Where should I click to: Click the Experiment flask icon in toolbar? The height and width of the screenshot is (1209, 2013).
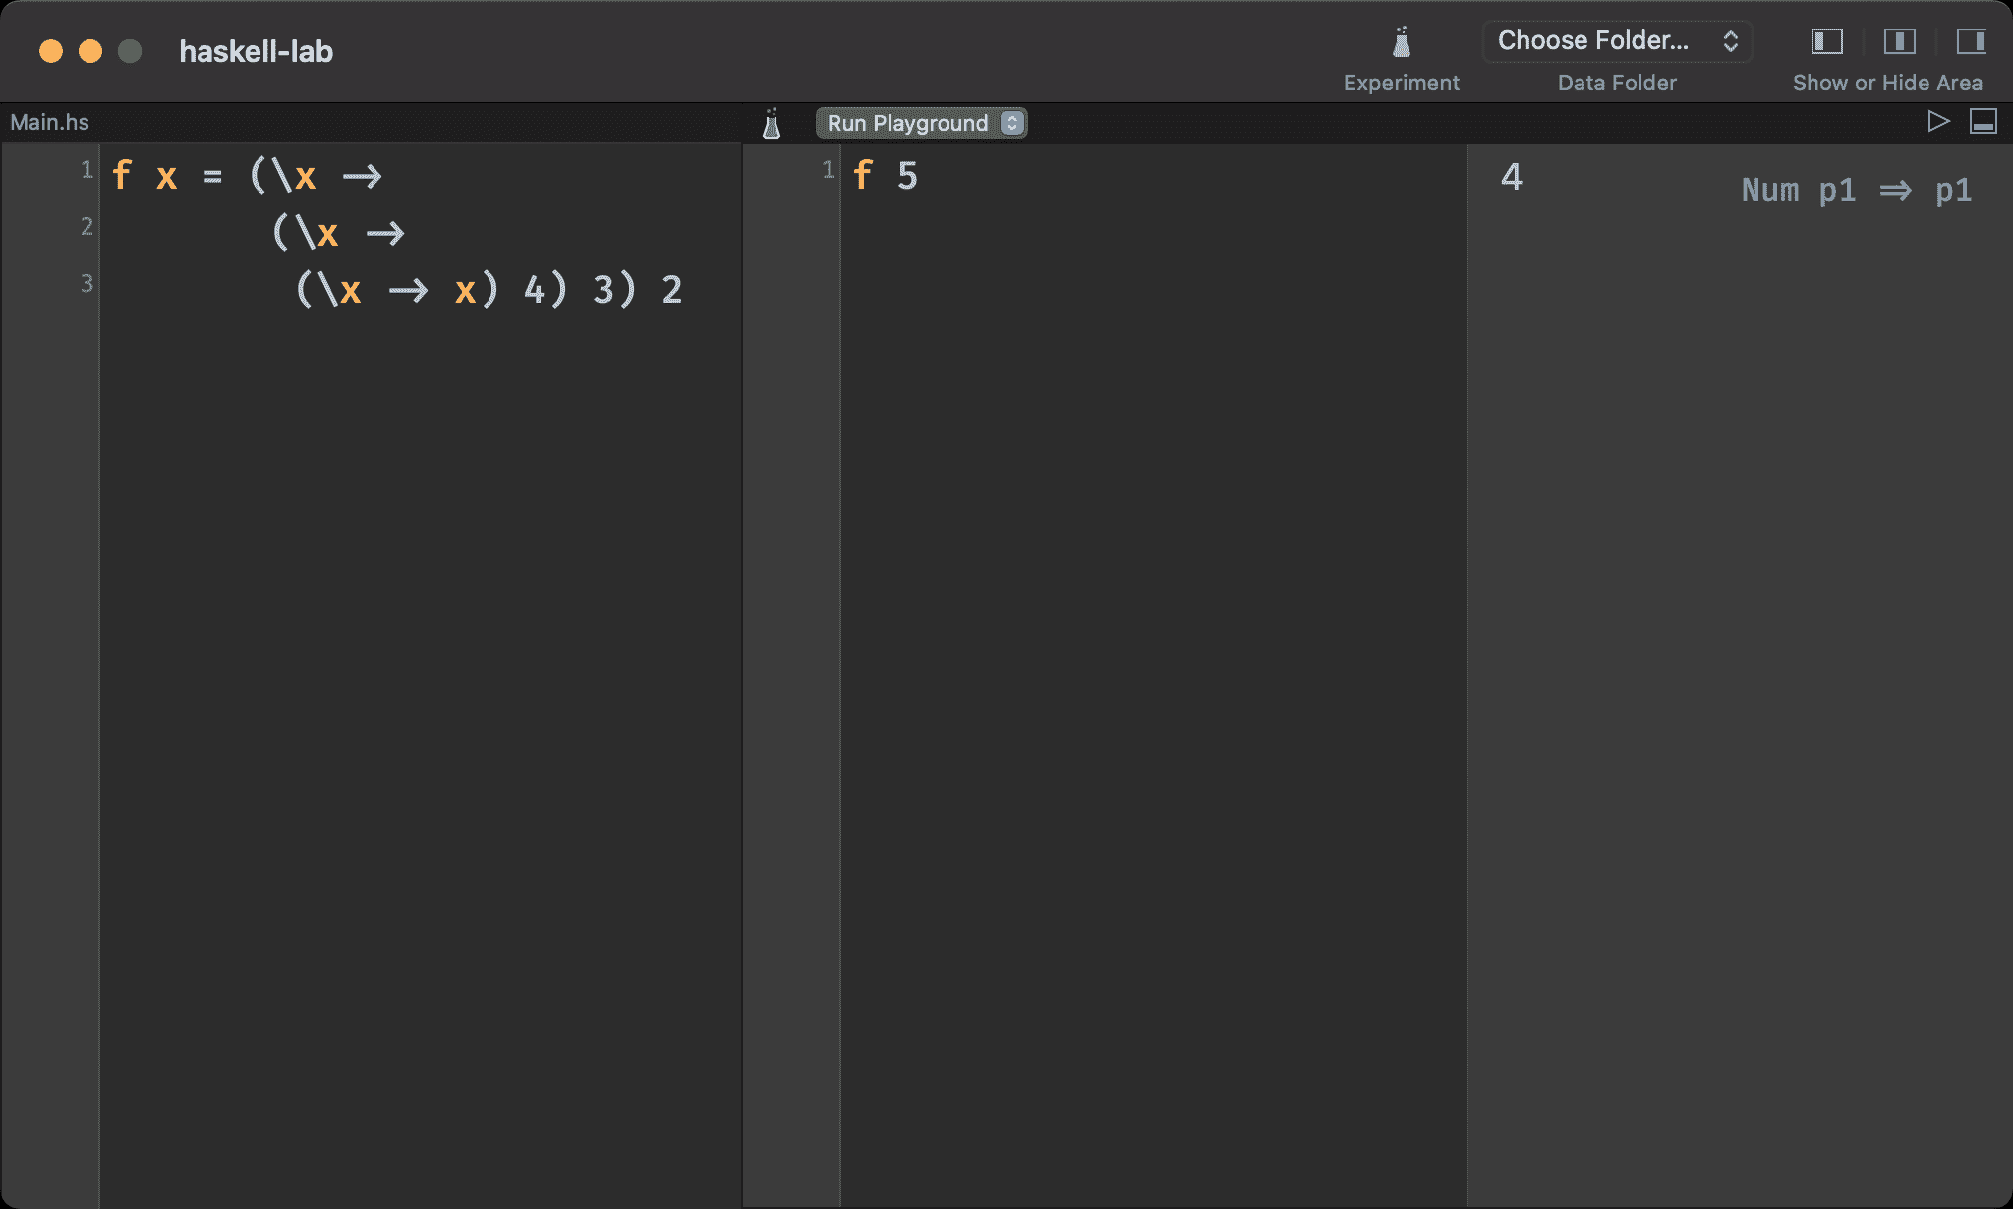coord(1402,41)
